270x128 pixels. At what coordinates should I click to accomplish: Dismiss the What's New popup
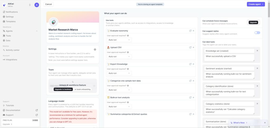pyautogui.click(x=265, y=123)
